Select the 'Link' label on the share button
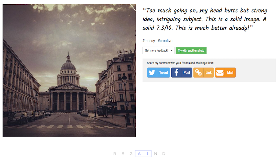Viewport: 279px width, 158px height. (x=208, y=72)
